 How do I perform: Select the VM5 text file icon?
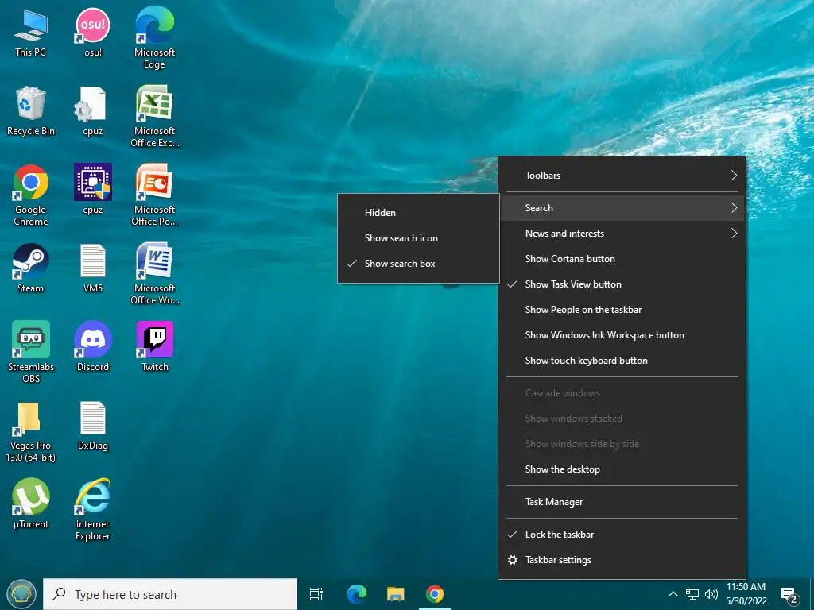(93, 268)
